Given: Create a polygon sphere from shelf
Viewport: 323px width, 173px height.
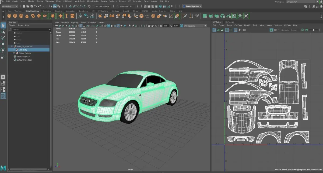Looking at the screenshot, I should (9, 16).
